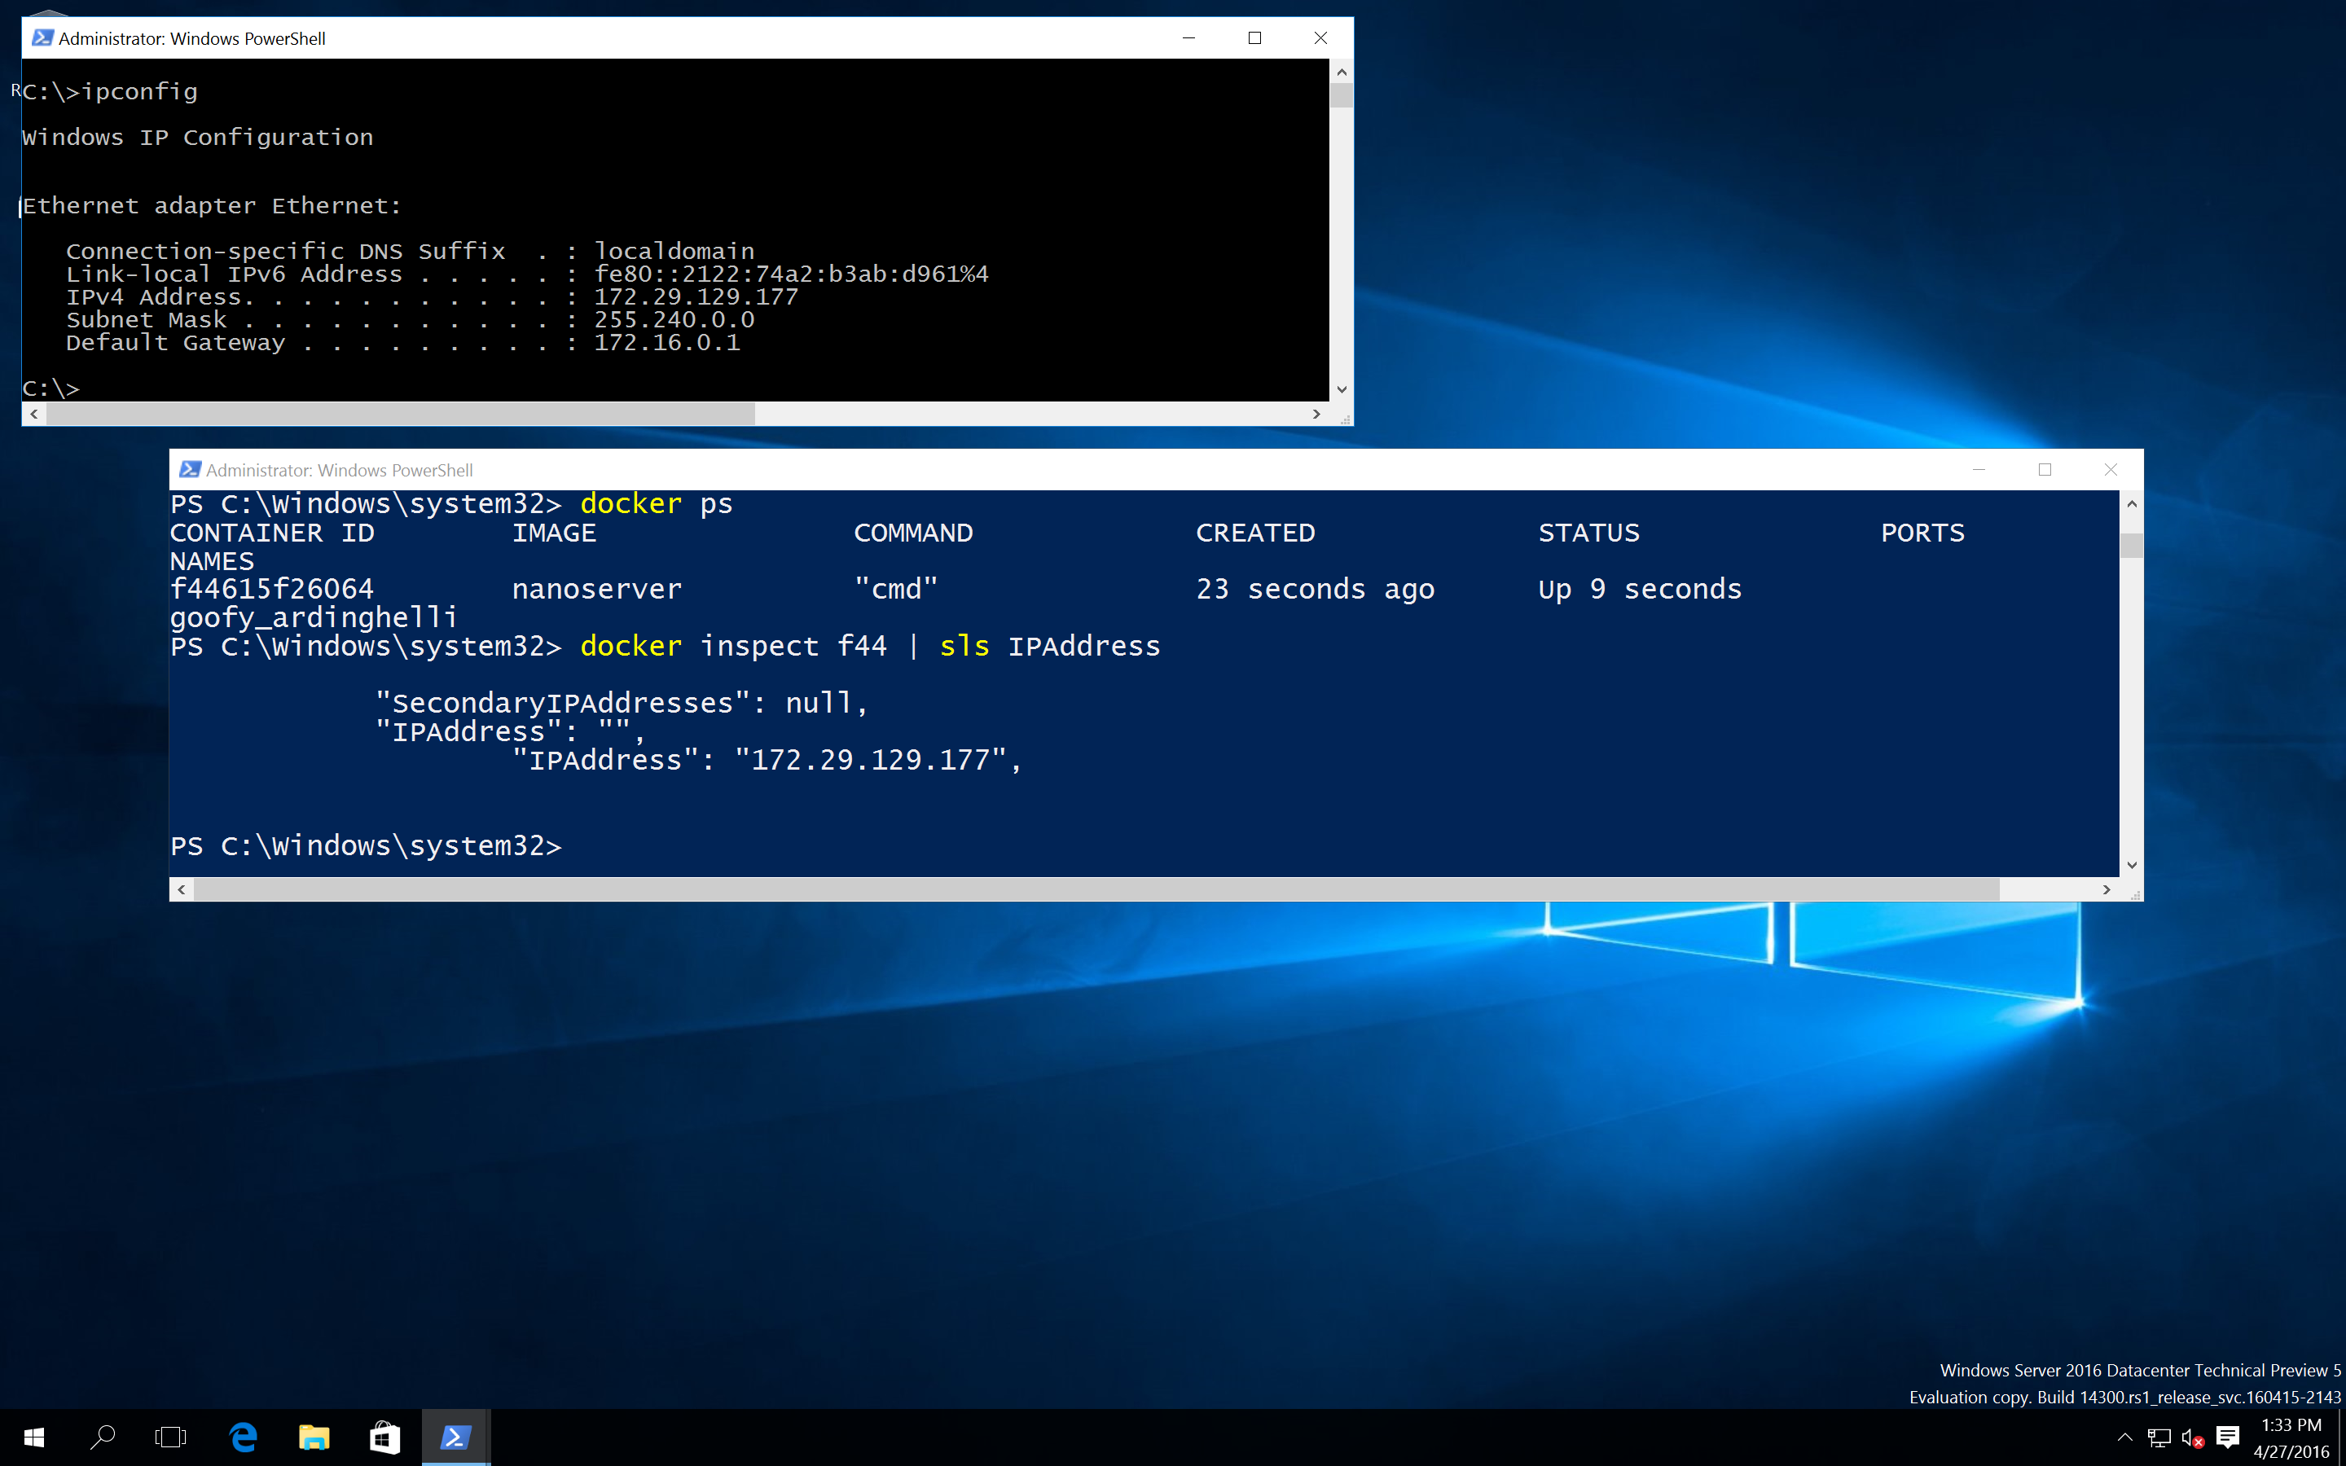Open Action Center from the system tray

click(x=2227, y=1437)
